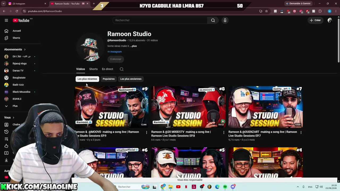Image resolution: width=340 pixels, height=191 pixels.
Task: Filter videos by Populaires
Action: pos(109,79)
